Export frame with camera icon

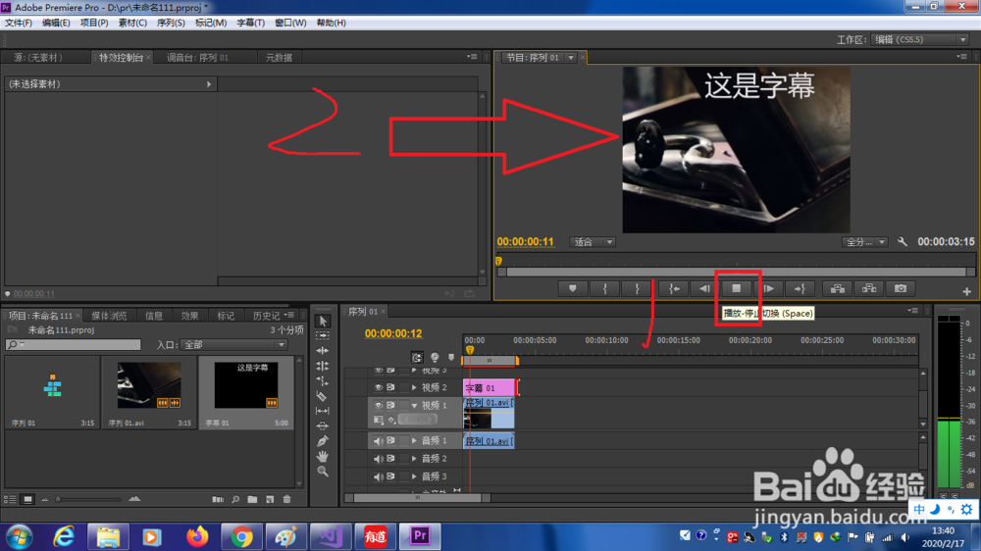pos(901,288)
